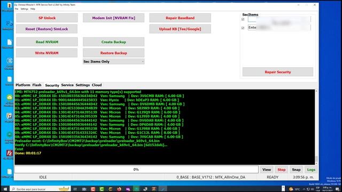Click the SP Unlock button
Image resolution: width=342 pixels, height=192 pixels.
(x=47, y=18)
